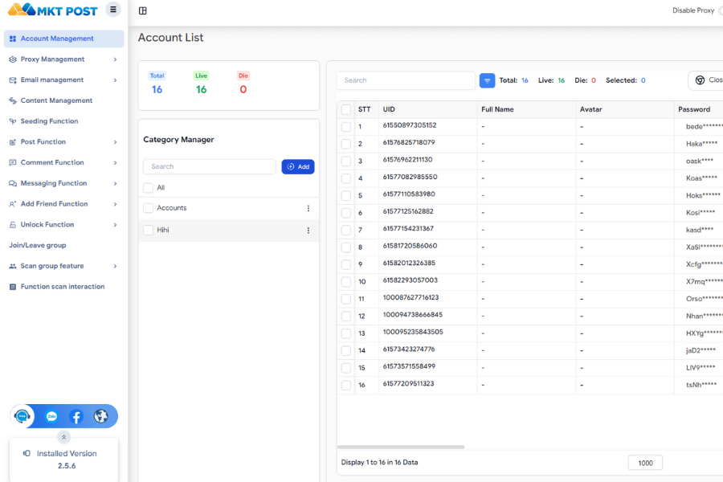Check the Hihi category checkbox
The image size is (723, 482).
click(148, 230)
